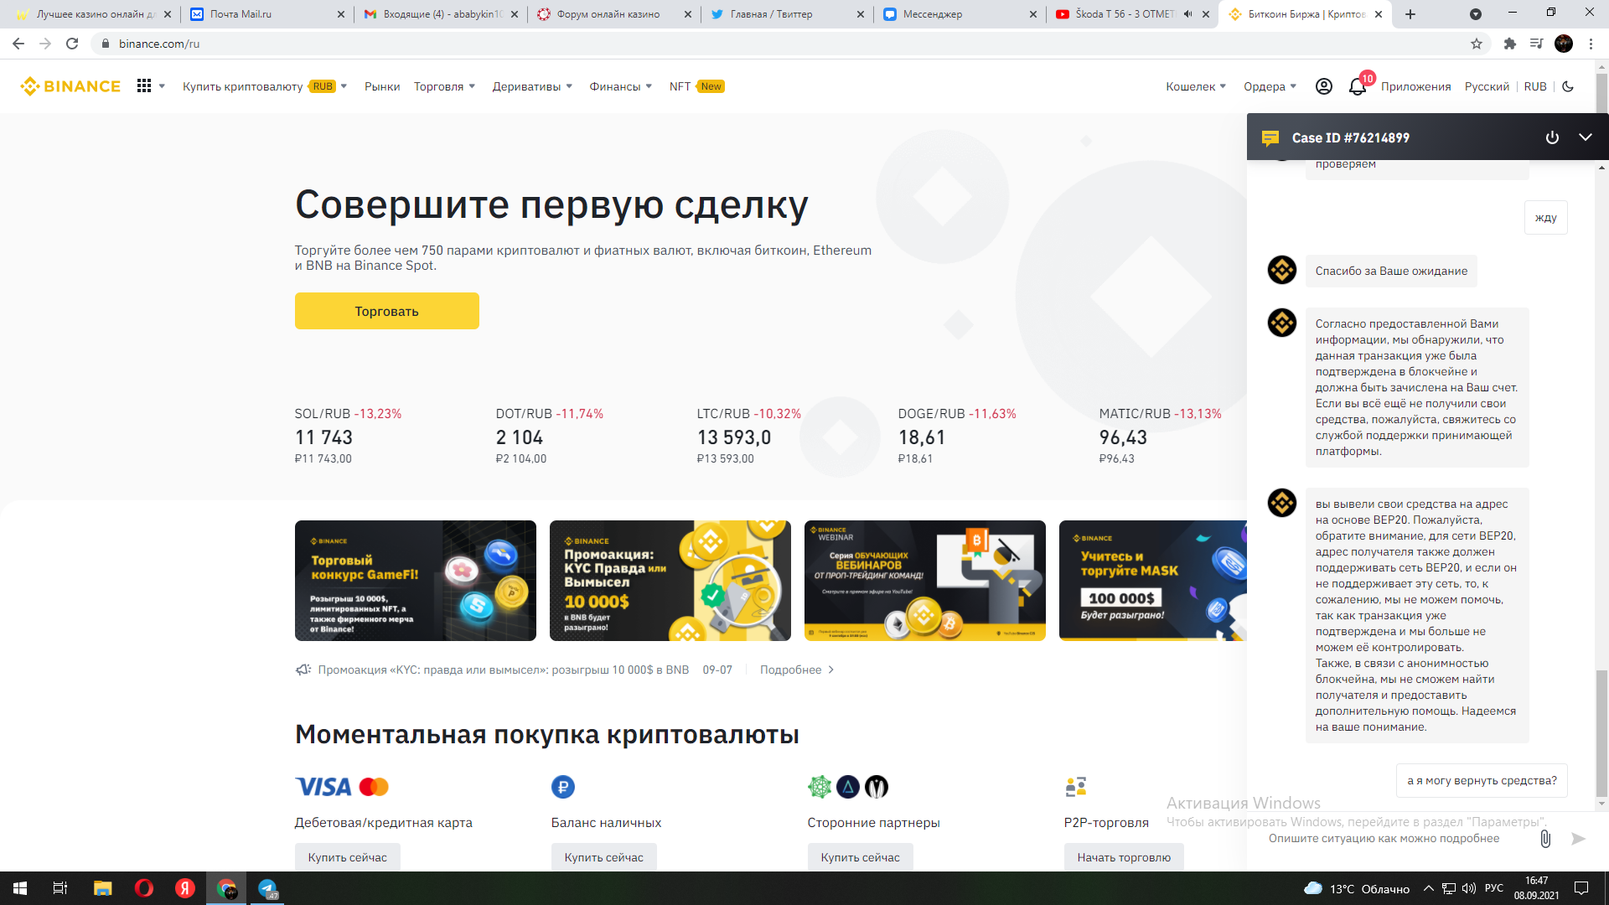Click the Binance logo
Screen dimensions: 1609x905
pos(70,86)
